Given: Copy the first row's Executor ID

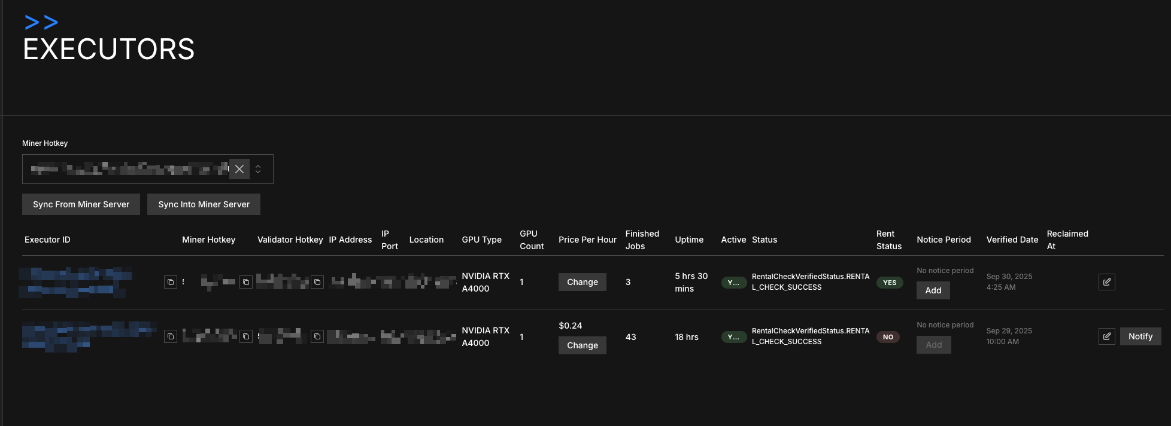Looking at the screenshot, I should (x=171, y=282).
